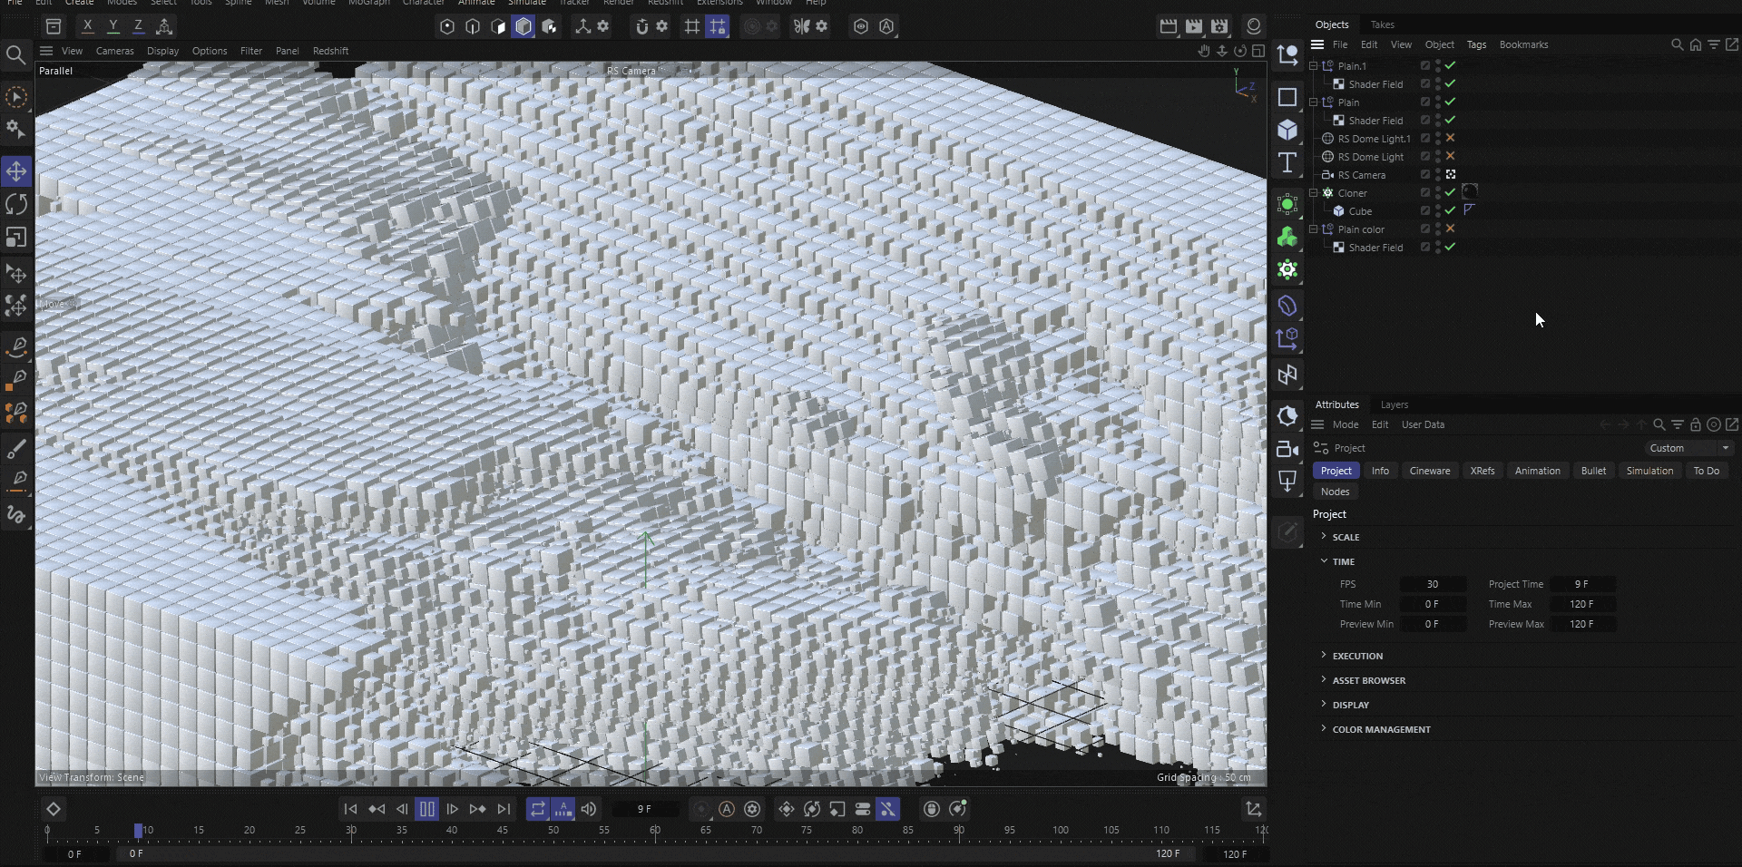
Task: Open the search magnifier in left toolbar
Action: pyautogui.click(x=15, y=56)
